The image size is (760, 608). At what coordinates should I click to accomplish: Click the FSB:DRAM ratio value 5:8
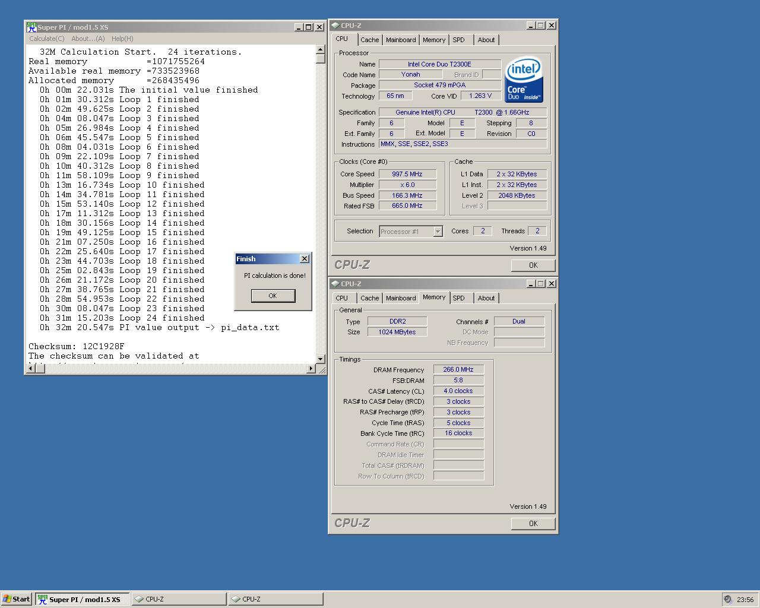coord(458,380)
